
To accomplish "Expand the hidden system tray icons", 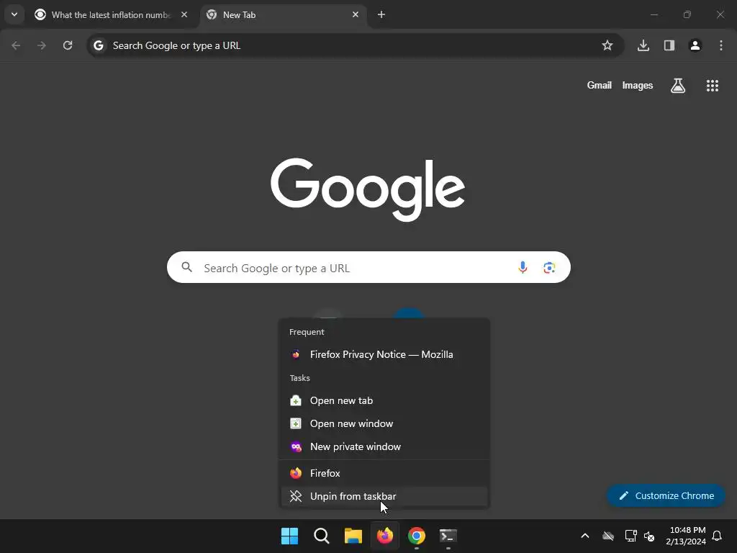I will pos(585,536).
